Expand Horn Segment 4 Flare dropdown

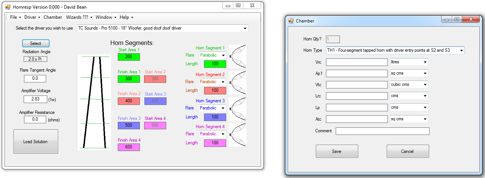coord(223,134)
